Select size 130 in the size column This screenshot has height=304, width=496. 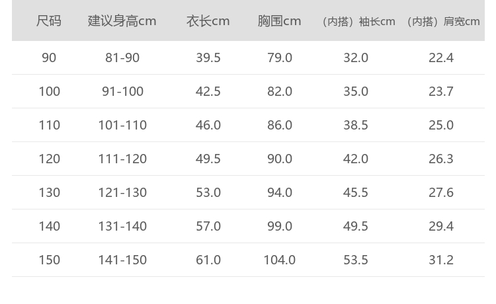(49, 192)
